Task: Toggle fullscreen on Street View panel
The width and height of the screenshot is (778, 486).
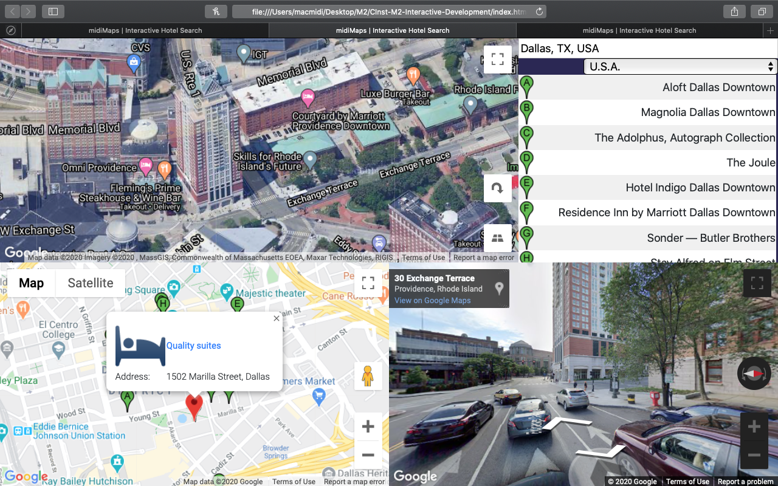Action: pos(757,283)
